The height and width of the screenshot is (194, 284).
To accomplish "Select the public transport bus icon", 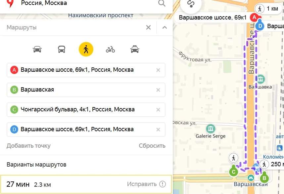I will pos(62,49).
